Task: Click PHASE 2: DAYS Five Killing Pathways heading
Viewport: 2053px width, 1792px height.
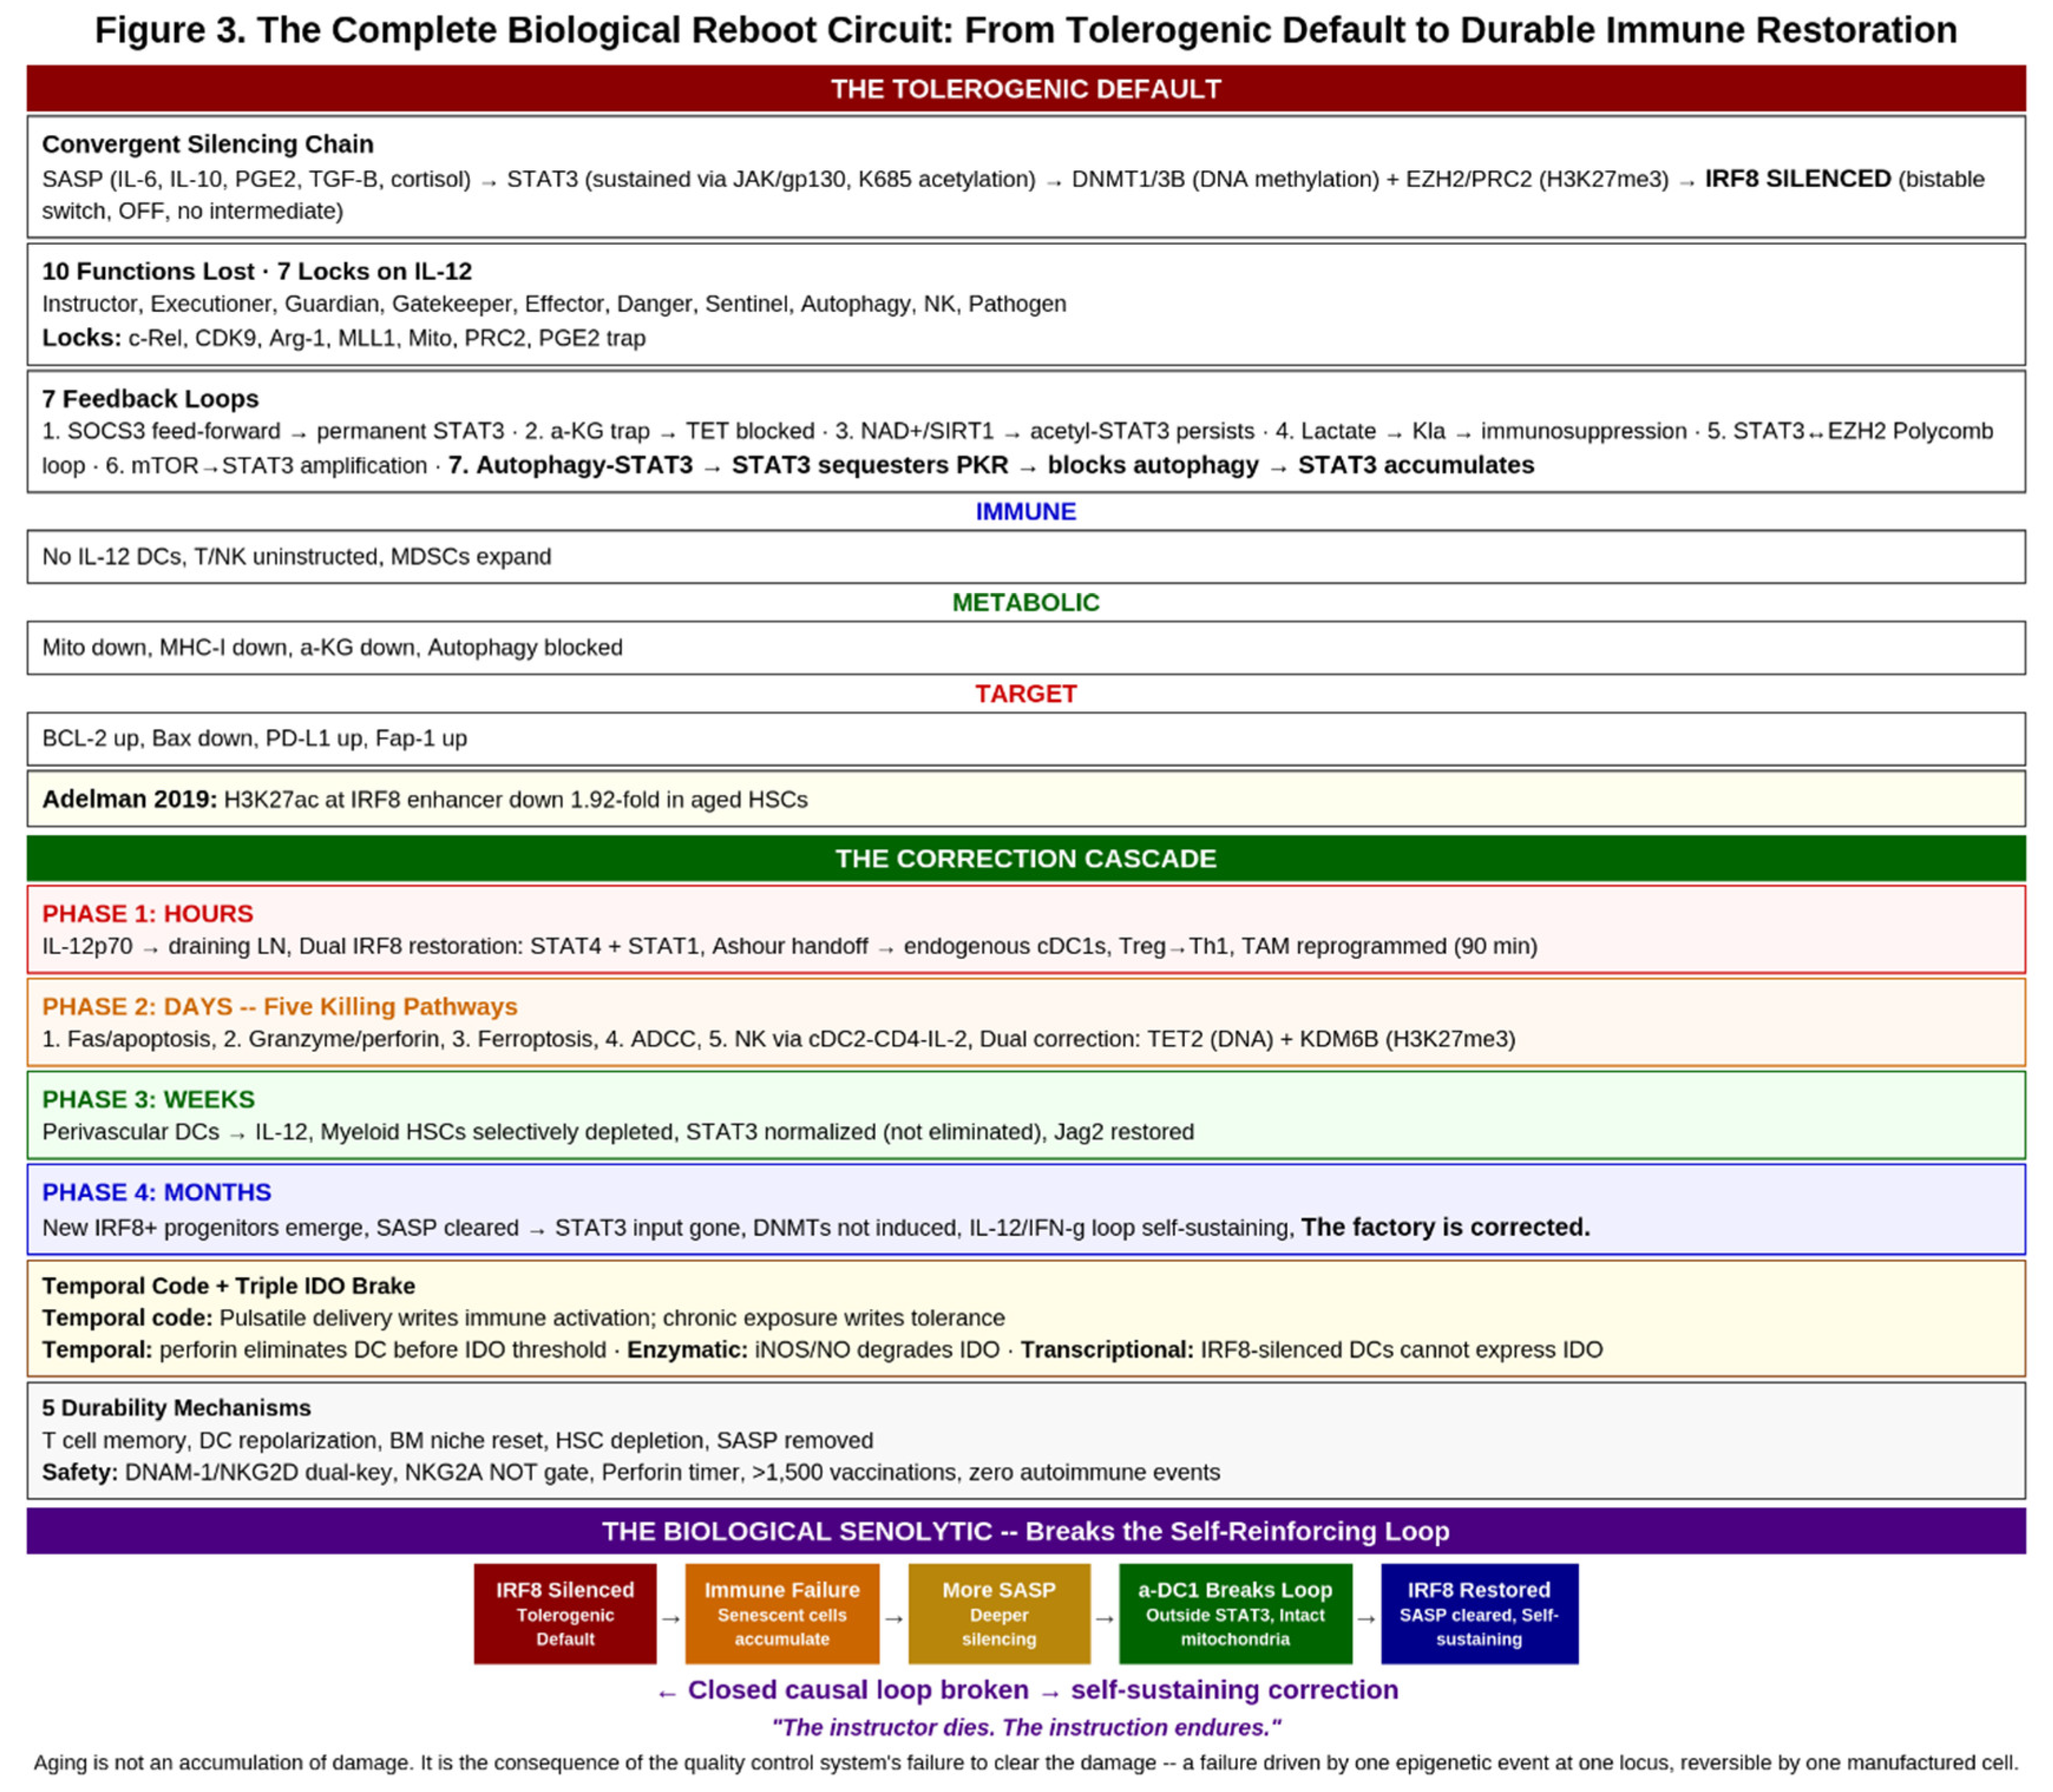Action: coord(279,1006)
